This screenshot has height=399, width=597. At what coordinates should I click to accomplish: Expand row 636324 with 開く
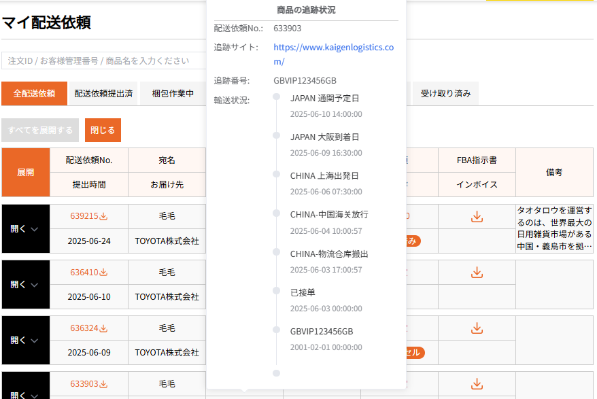(25, 341)
